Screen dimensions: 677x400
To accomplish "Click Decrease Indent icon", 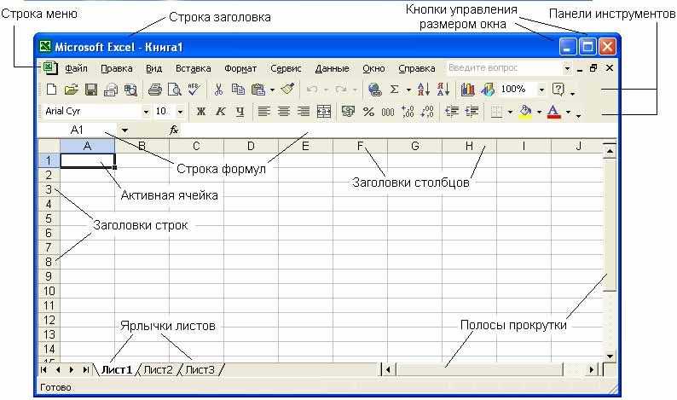I will pyautogui.click(x=452, y=112).
